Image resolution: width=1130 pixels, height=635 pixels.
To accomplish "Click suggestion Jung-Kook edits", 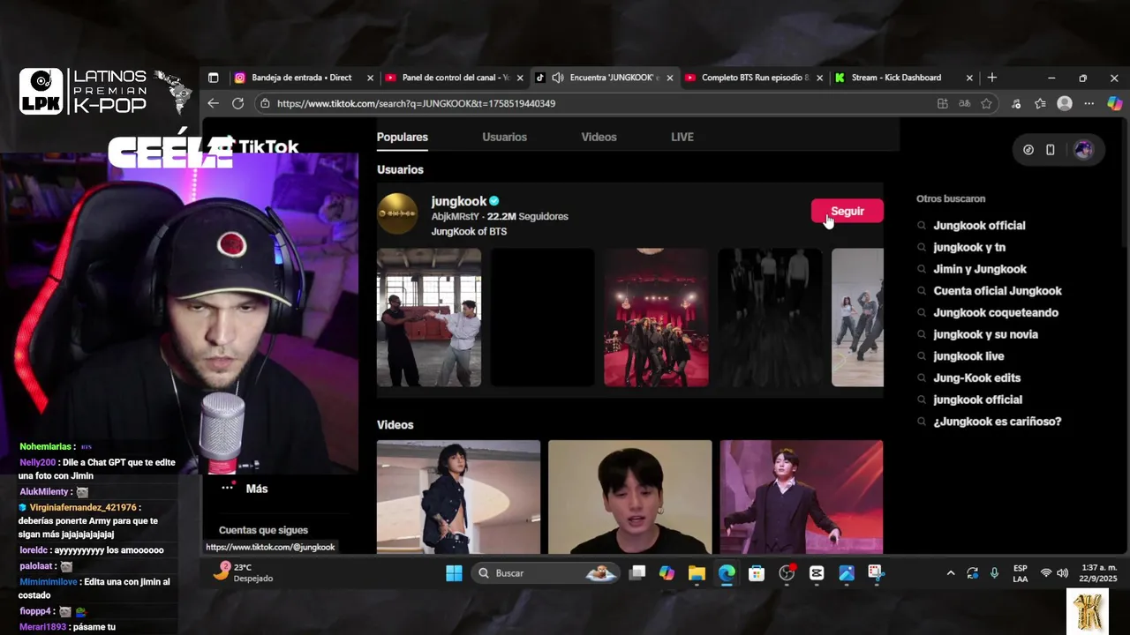I will pyautogui.click(x=976, y=377).
